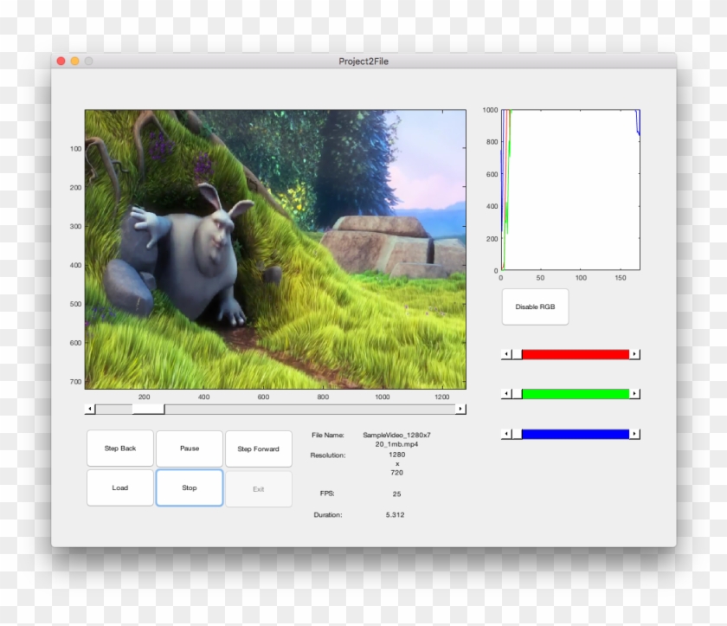Disable RGB channel display
The width and height of the screenshot is (727, 626).
tap(534, 307)
